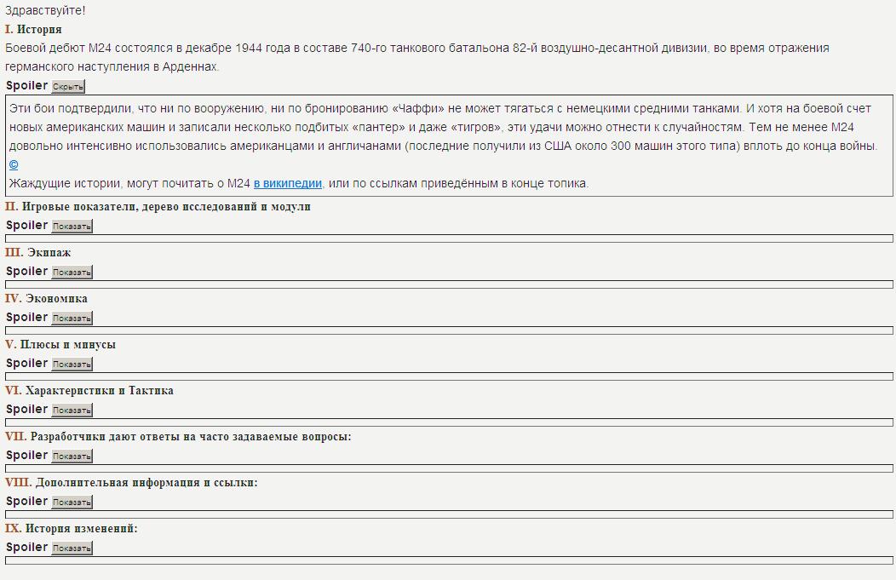Viewport: 896px width, 580px height.
Task: Reveal the Плюсы и минусы spoiler
Action: click(x=72, y=365)
